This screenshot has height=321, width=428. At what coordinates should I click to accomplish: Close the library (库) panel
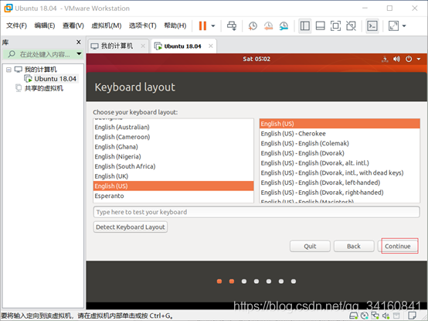pyautogui.click(x=79, y=42)
